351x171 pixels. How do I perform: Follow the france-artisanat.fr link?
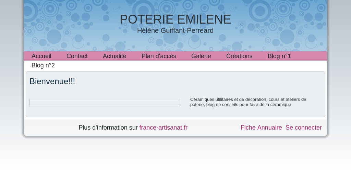164,128
